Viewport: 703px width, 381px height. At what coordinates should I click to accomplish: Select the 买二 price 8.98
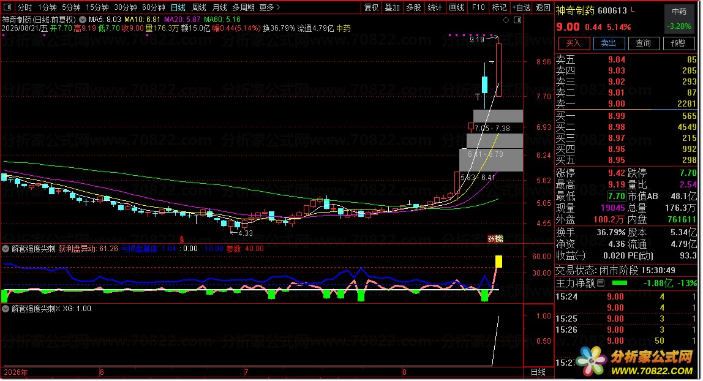(x=617, y=127)
